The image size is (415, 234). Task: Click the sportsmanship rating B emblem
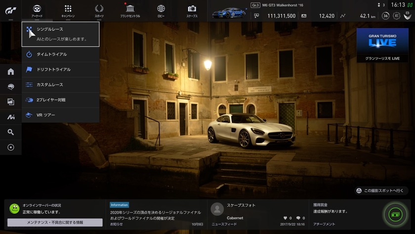pyautogui.click(x=407, y=16)
